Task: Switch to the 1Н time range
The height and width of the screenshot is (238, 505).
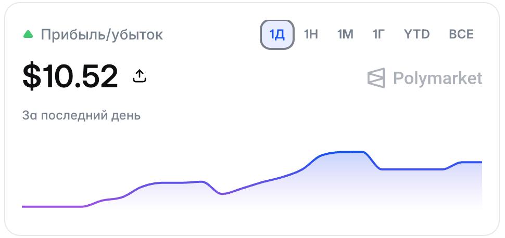Action: click(x=311, y=34)
